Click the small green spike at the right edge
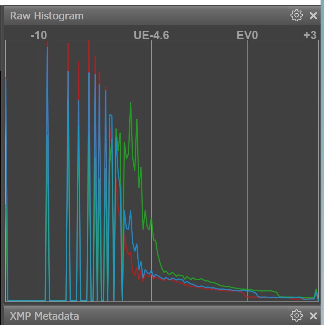 tap(316, 289)
